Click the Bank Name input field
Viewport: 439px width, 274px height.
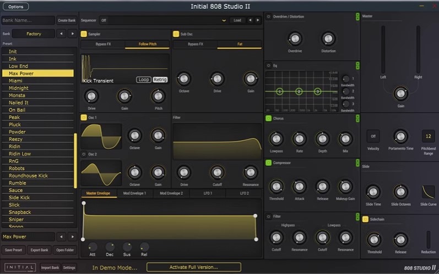[28, 20]
